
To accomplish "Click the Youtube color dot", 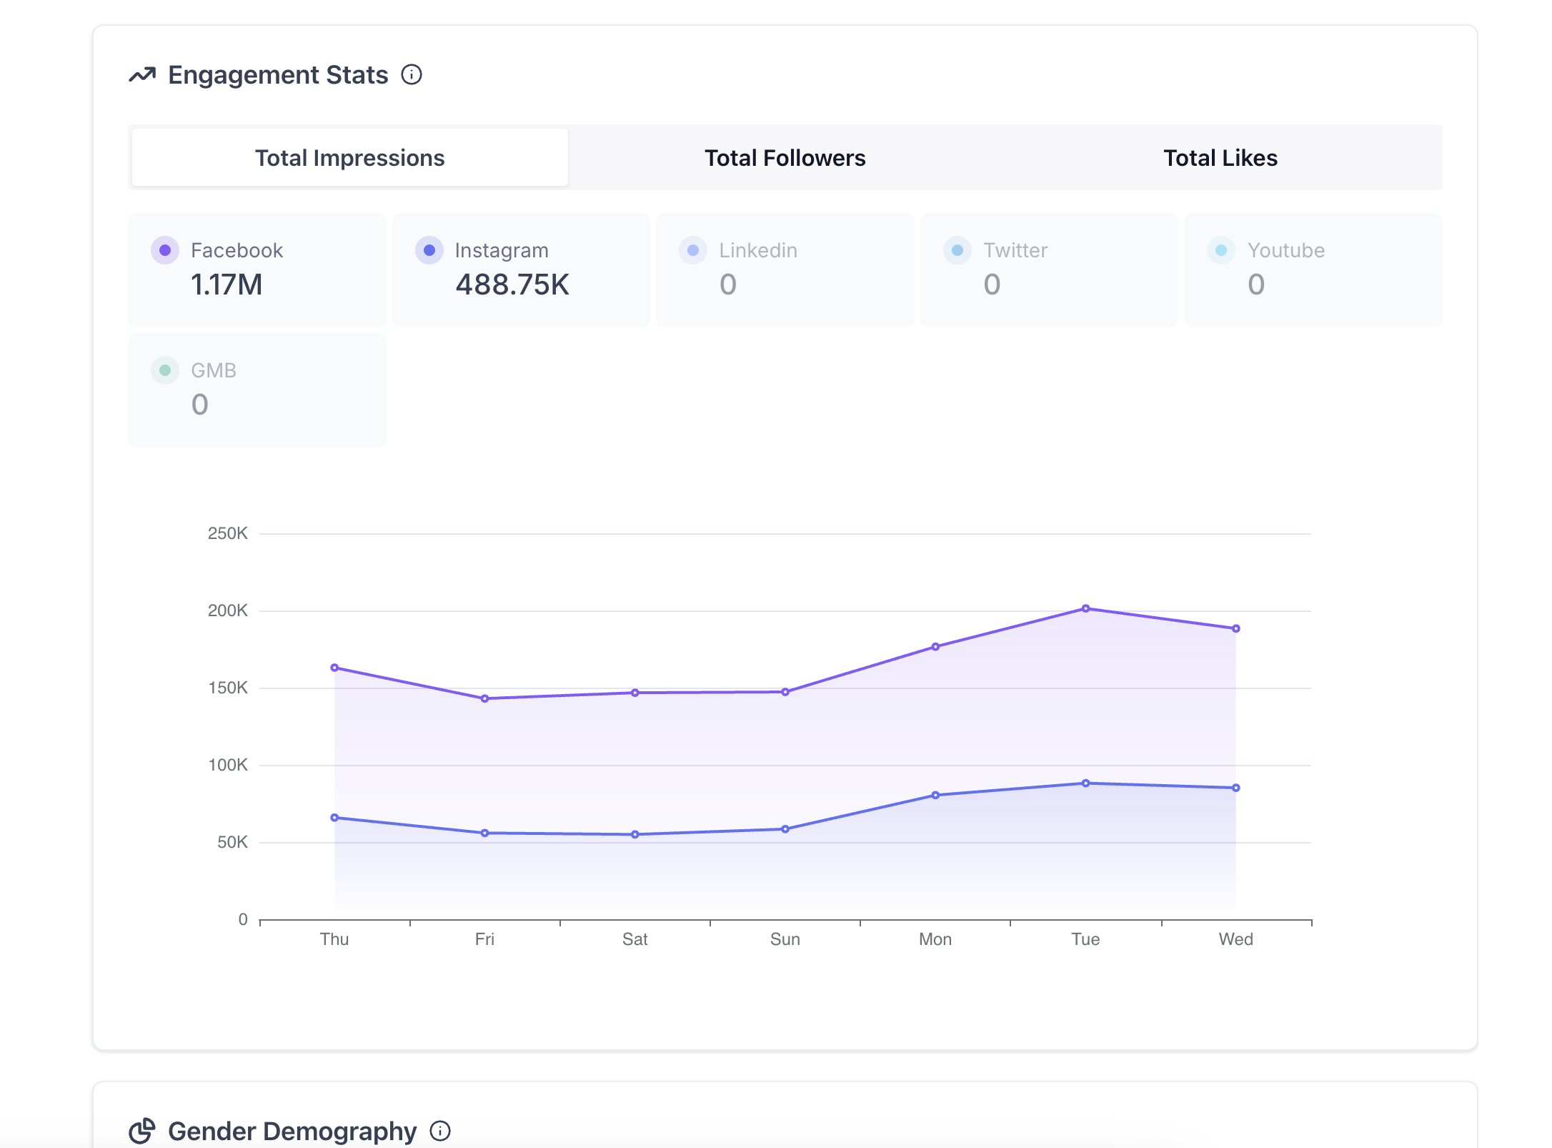I will tap(1221, 250).
